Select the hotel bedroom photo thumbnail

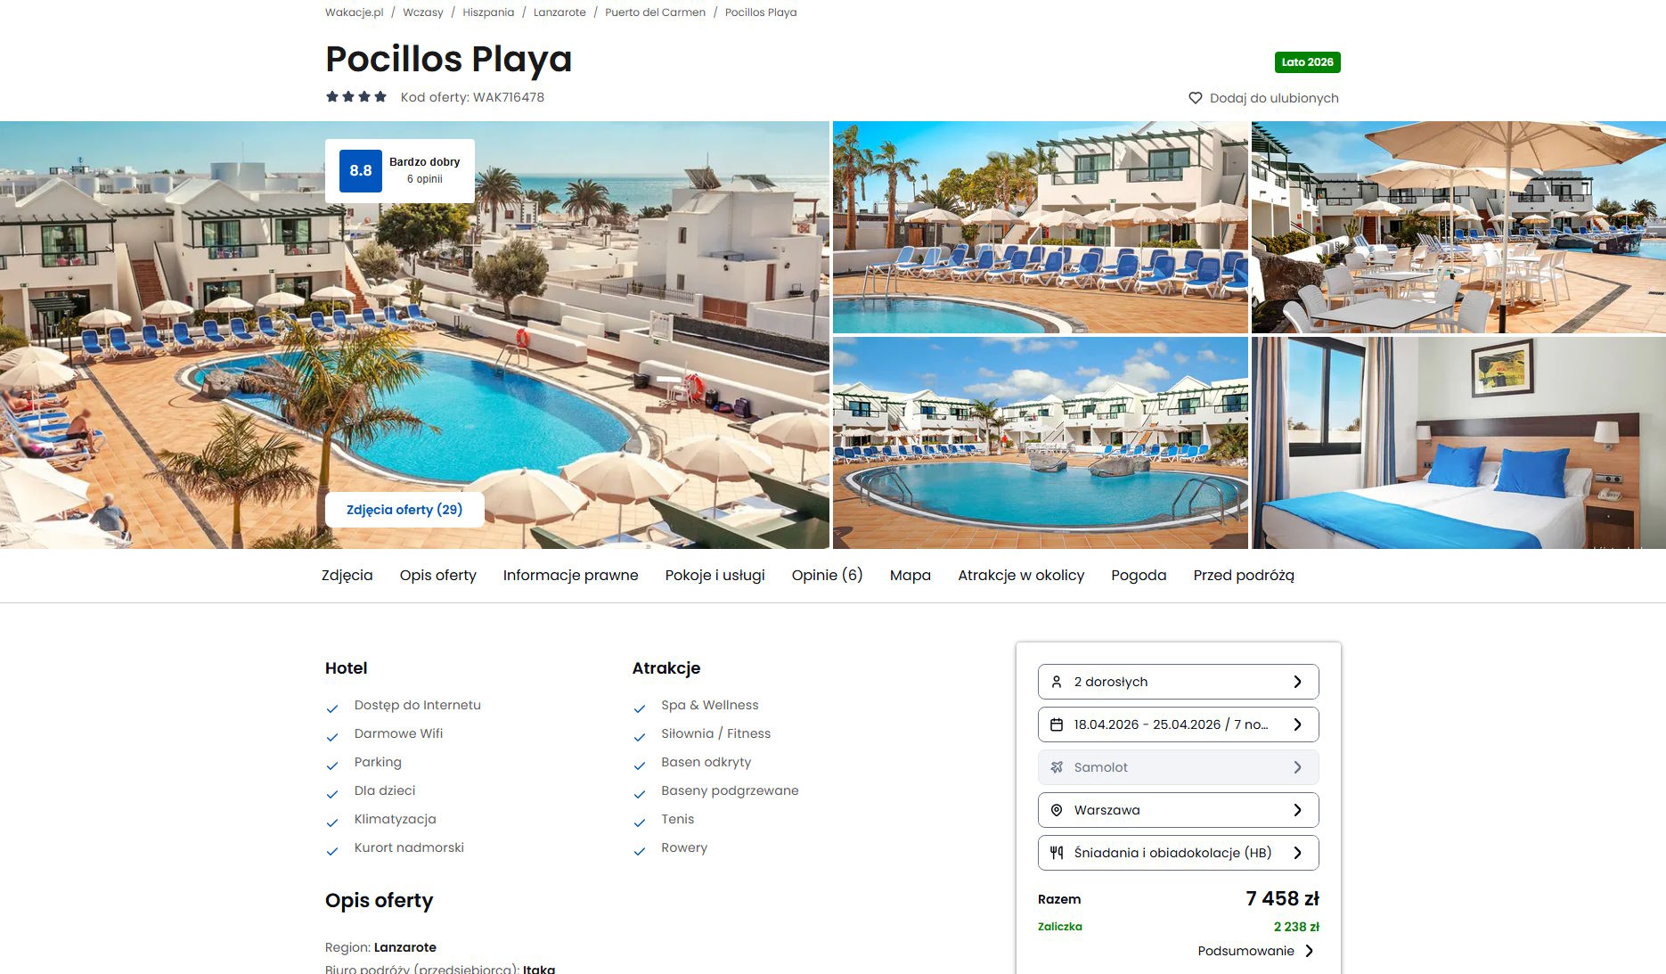tap(1458, 443)
